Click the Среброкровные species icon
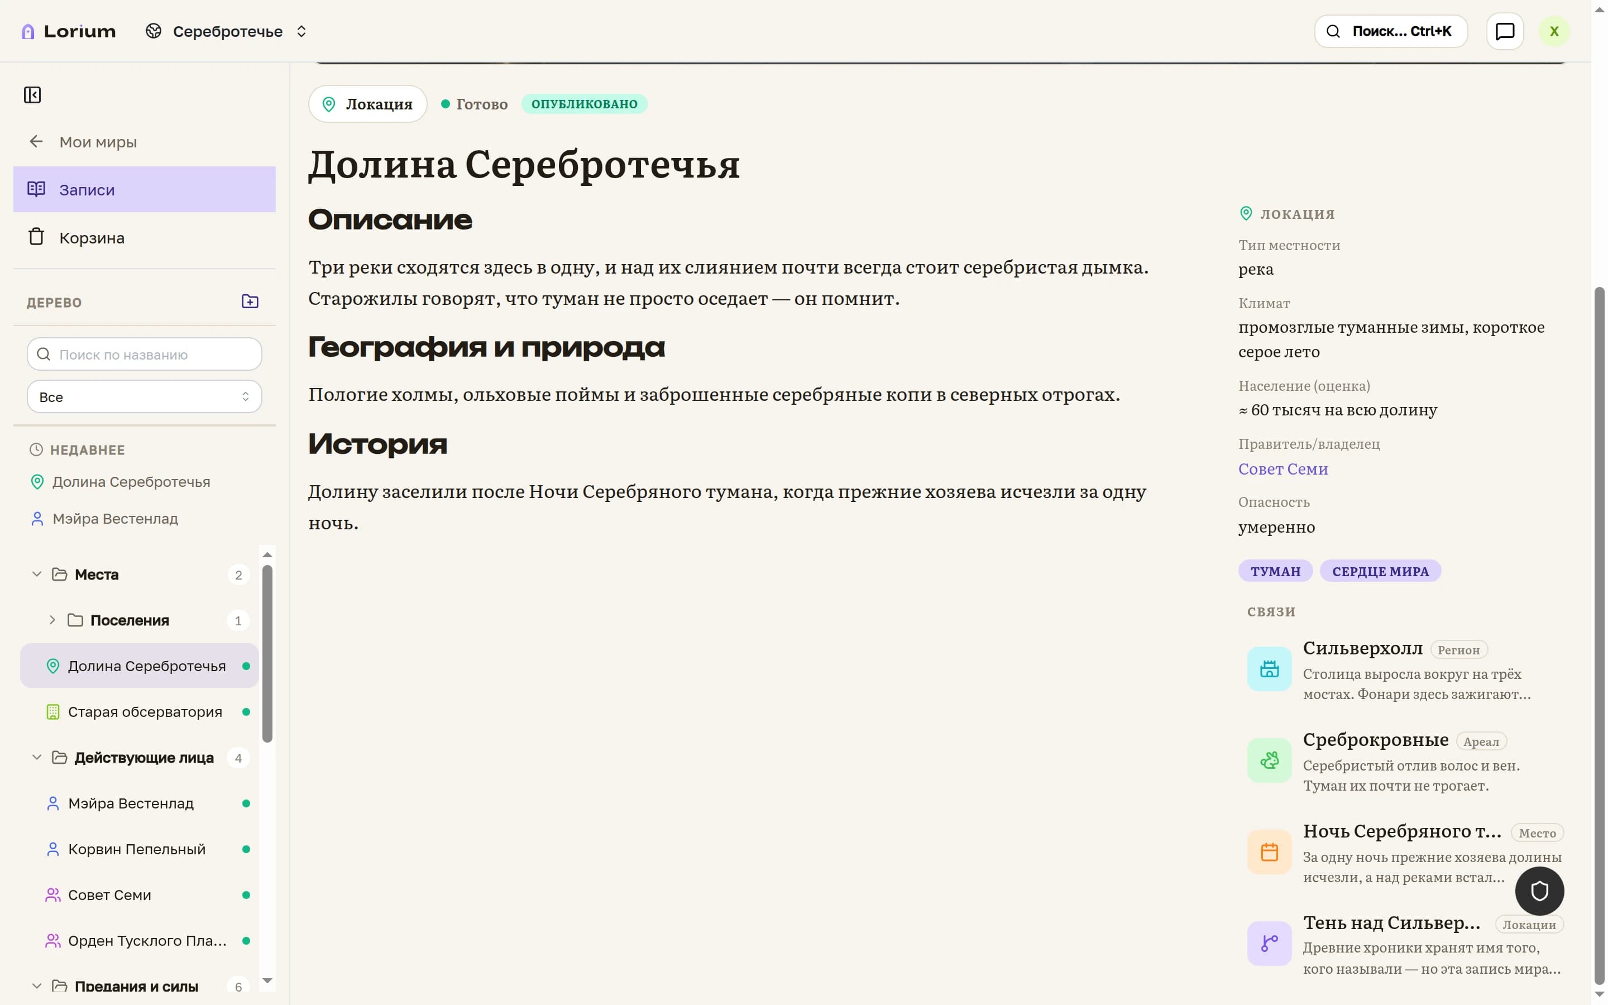1608x1005 pixels. 1269,761
